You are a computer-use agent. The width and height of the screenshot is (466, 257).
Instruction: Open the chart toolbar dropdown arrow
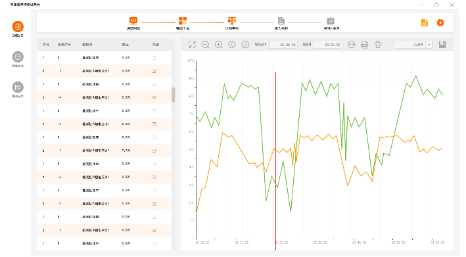(x=429, y=45)
